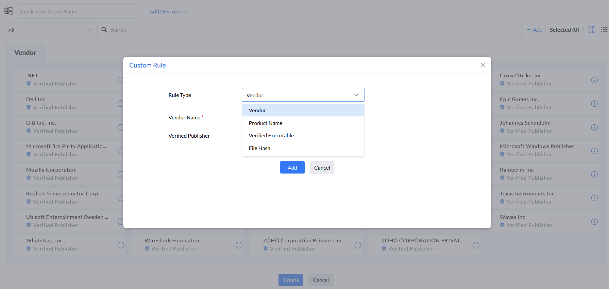
Task: Pick File Hash from the list
Action: click(259, 148)
